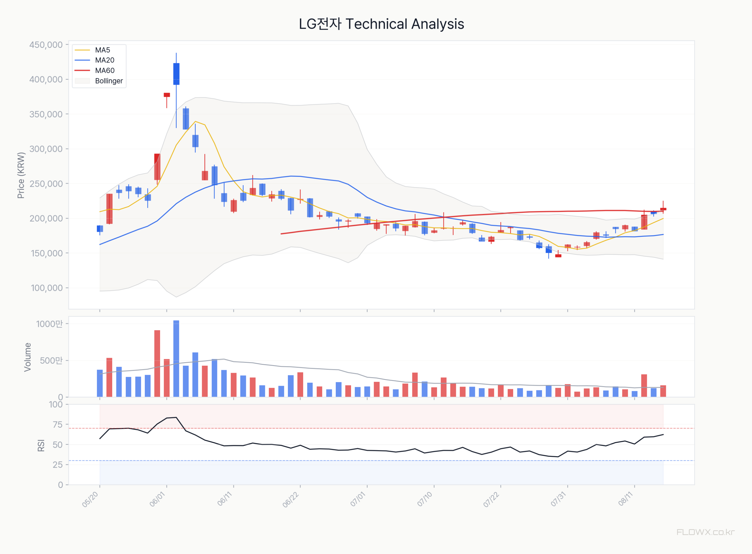Click the blue MA20 line sample in legend
Viewport: 752px width, 554px height.
pos(83,60)
